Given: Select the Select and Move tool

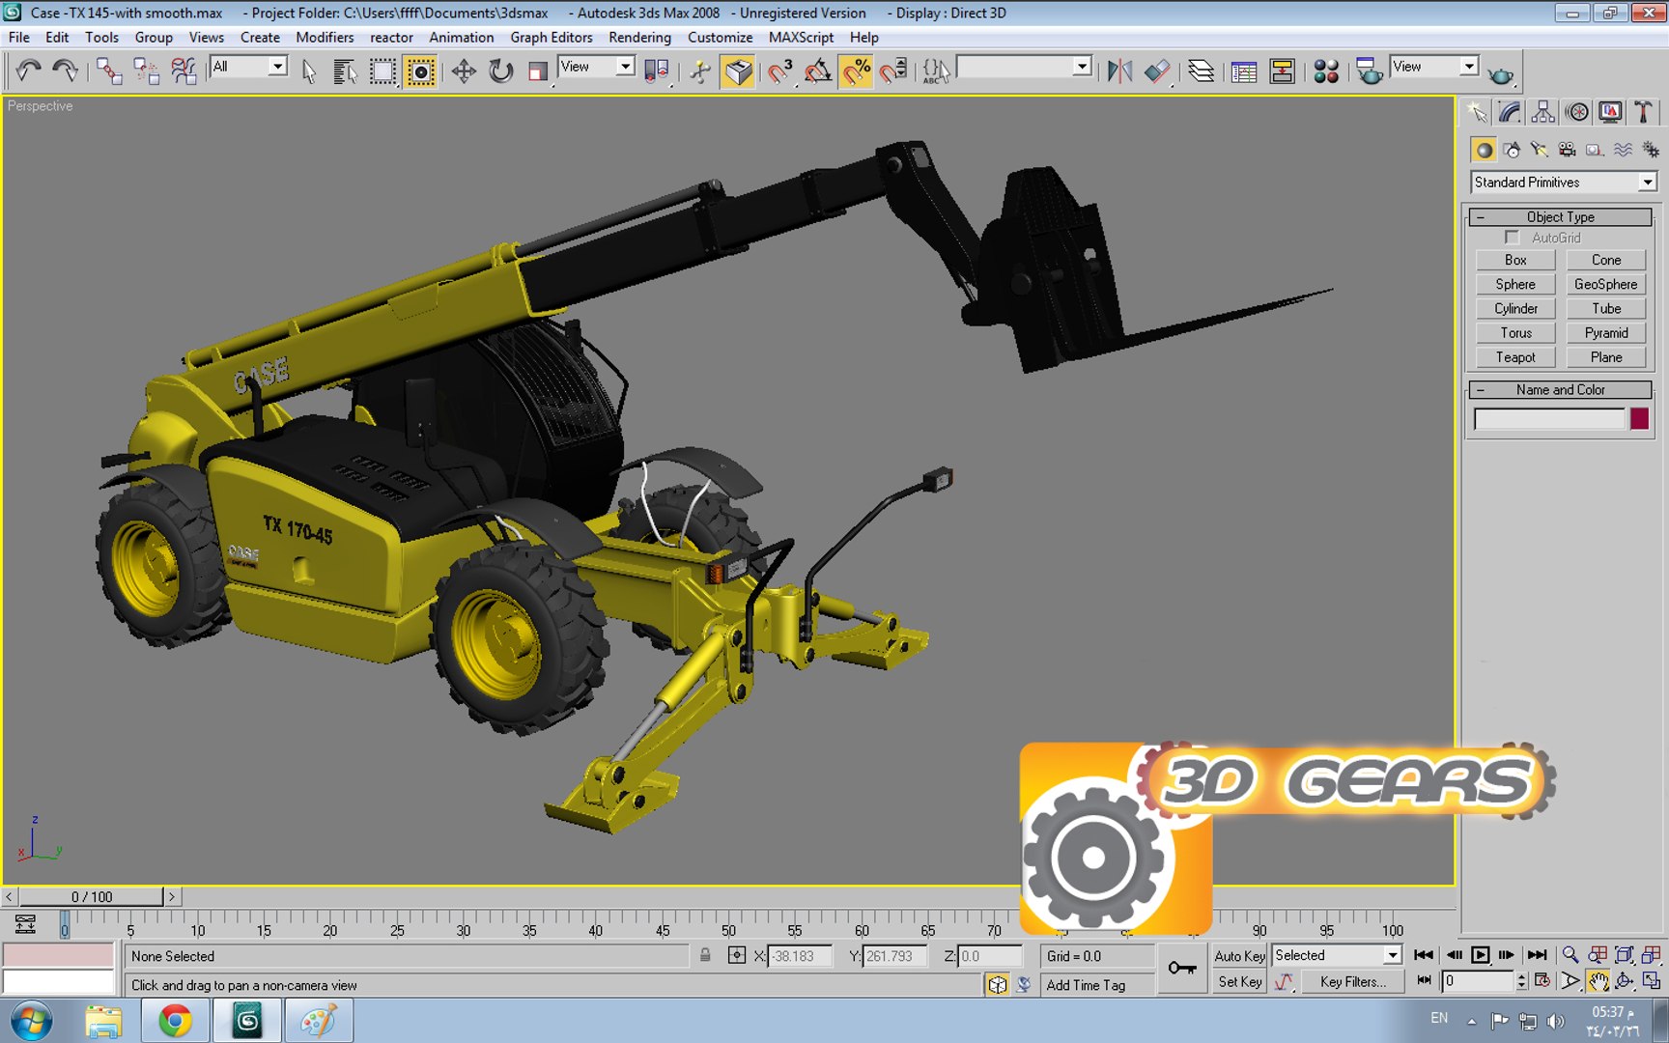Looking at the screenshot, I should pyautogui.click(x=463, y=71).
